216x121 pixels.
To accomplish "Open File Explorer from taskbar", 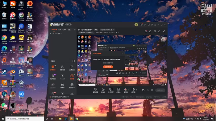I will (x=60, y=119).
